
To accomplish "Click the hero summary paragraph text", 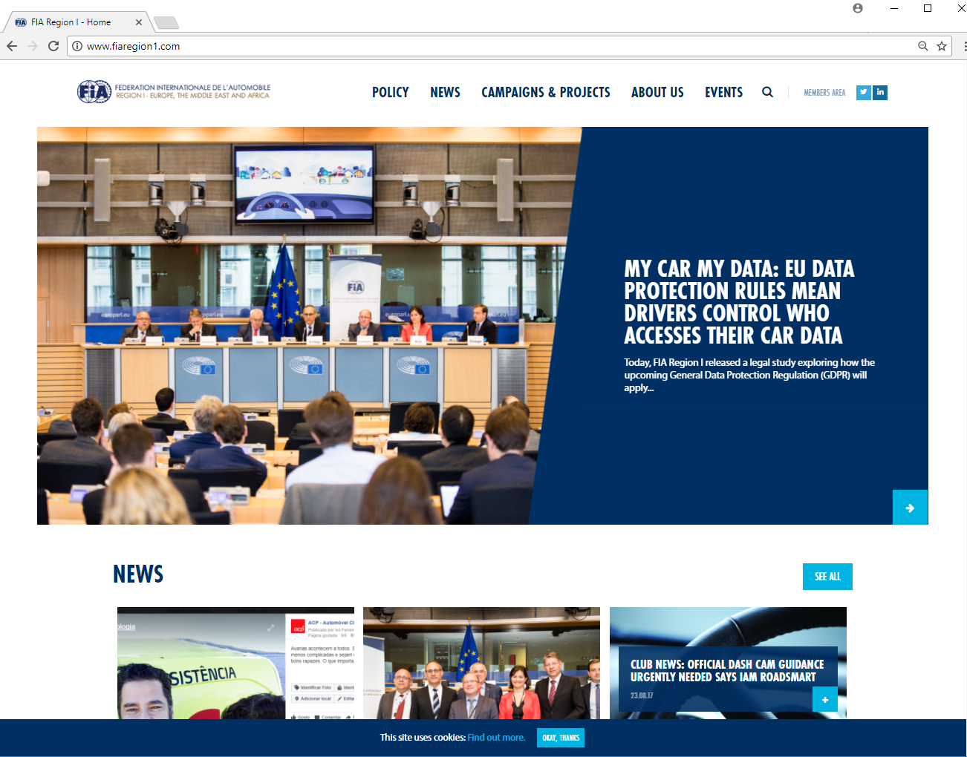I will (x=749, y=375).
